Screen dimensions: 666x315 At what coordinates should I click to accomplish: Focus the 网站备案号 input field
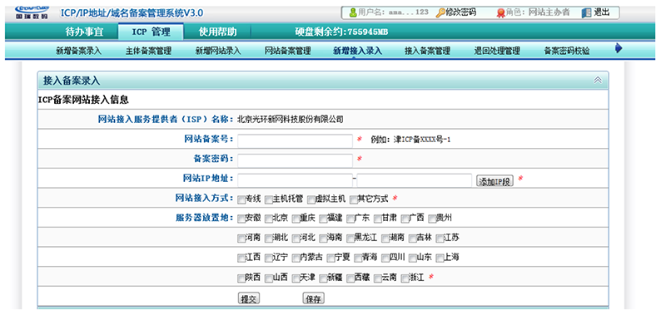pyautogui.click(x=296, y=140)
